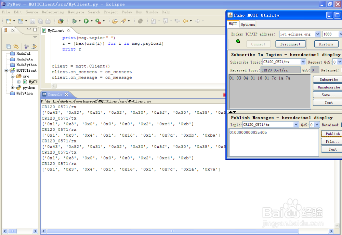The image size is (342, 235).
Task: Maximize the Package Explorer view
Action: 35,30
